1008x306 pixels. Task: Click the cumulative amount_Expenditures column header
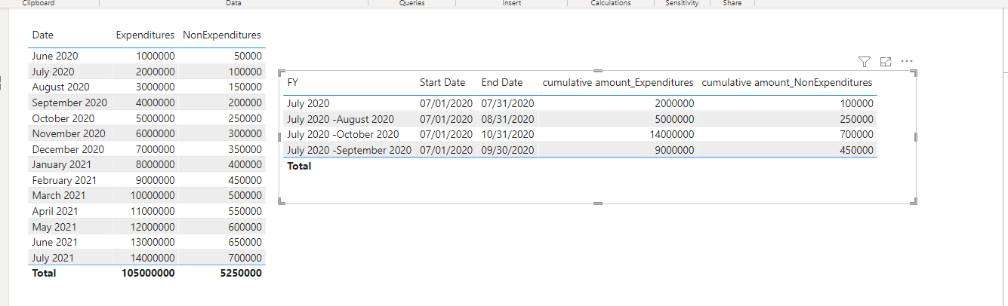click(618, 83)
